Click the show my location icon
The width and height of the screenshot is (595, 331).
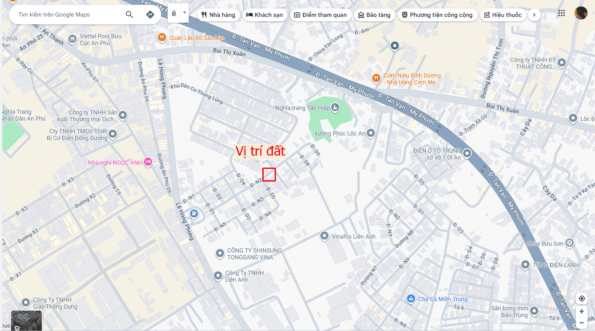(582, 299)
